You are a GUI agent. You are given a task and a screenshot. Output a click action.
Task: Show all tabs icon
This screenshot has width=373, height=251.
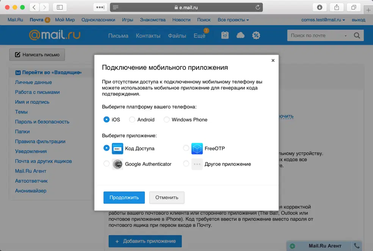point(354,7)
